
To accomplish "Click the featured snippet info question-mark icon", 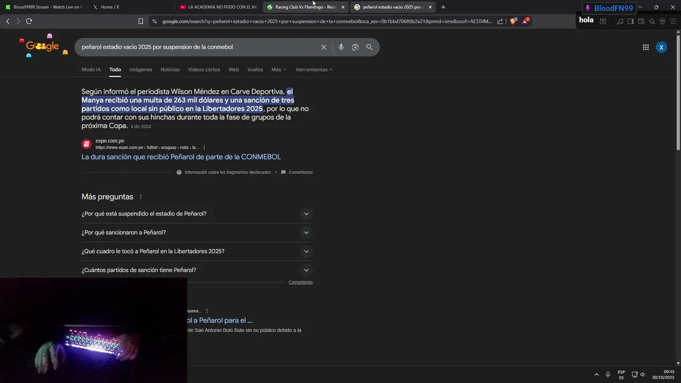I will (x=179, y=172).
